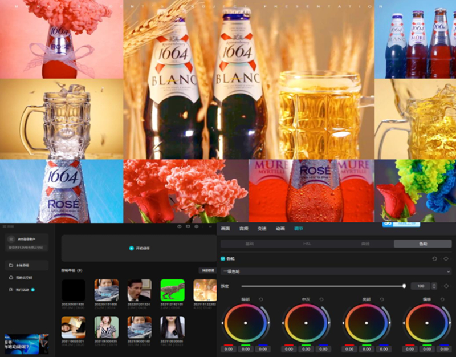The width and height of the screenshot is (456, 357).
Task: Open the HSL adjustment sub-tab
Action: pos(307,244)
